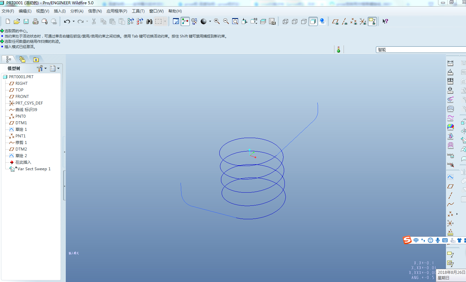466x282 pixels.
Task: Select Var Sect Sweep 1 feature
Action: [x=34, y=169]
